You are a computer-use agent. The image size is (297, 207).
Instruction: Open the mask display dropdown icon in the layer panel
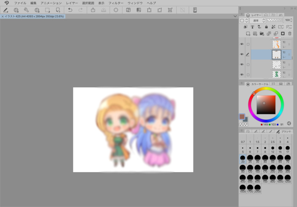click(x=281, y=27)
